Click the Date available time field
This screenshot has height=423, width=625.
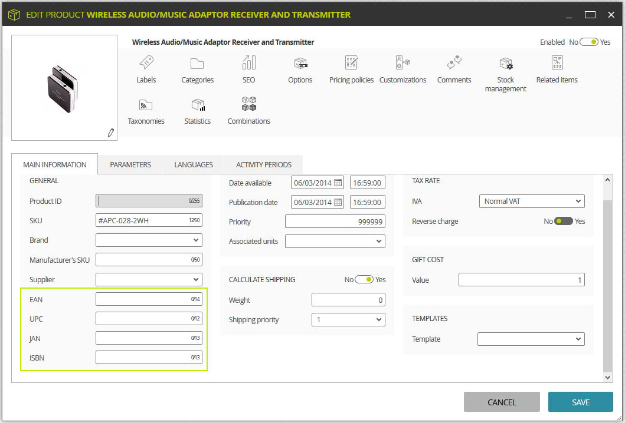point(367,183)
